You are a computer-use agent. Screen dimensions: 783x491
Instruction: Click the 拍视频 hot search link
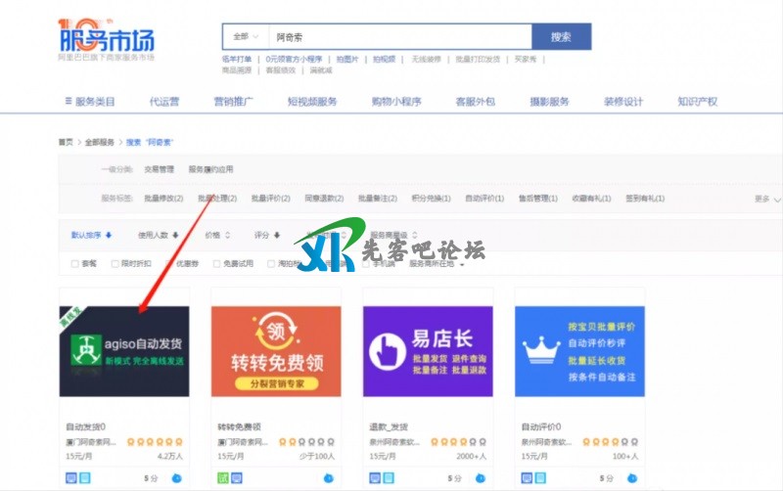[385, 59]
